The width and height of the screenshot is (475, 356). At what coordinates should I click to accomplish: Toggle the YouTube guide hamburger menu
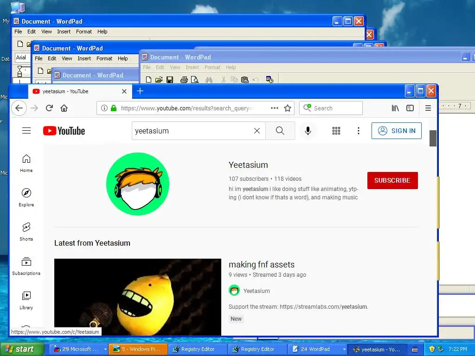(x=26, y=130)
